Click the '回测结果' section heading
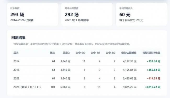170x98 pixels. [18, 38]
